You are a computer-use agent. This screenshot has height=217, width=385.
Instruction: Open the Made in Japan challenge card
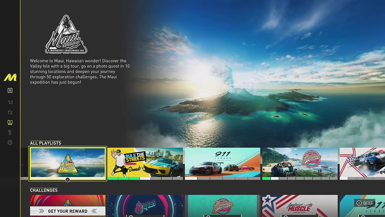(145, 206)
